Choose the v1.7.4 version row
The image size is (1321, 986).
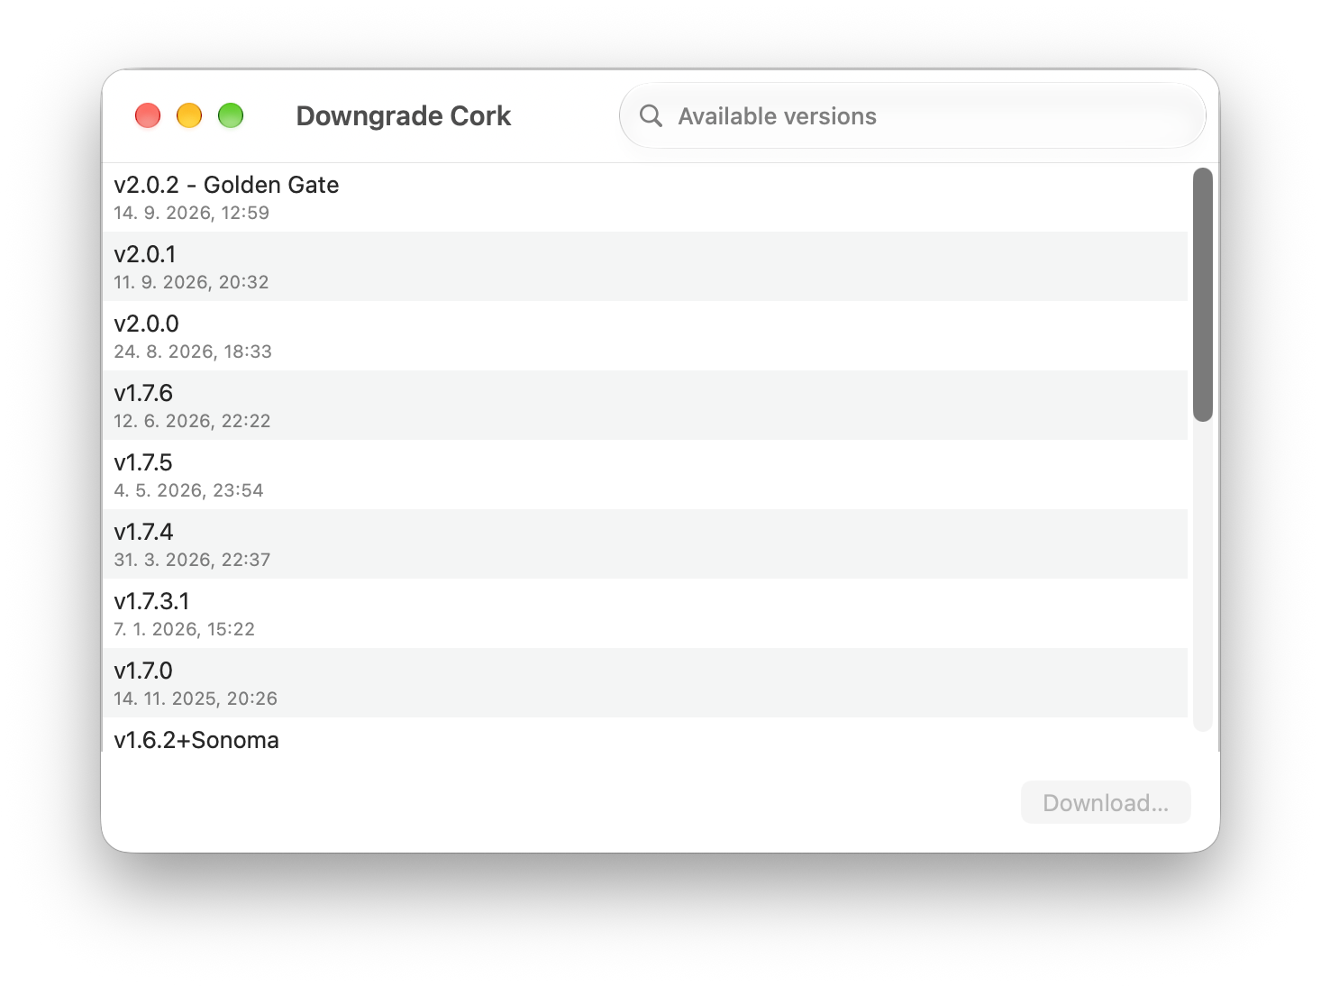coord(644,544)
